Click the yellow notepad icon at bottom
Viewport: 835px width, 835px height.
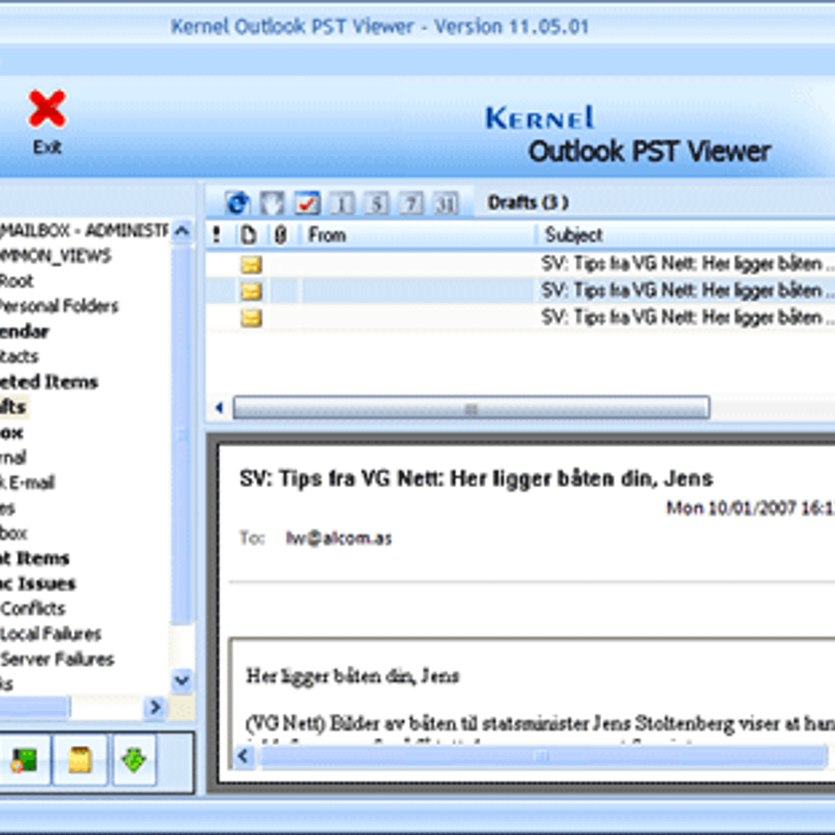pyautogui.click(x=79, y=760)
